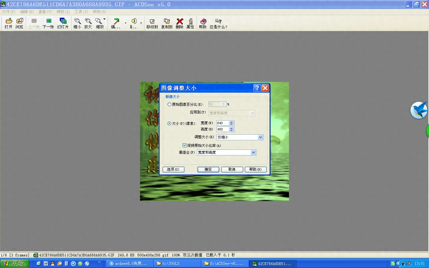Go to next image with 下一张
429x268 pixels.
pos(48,23)
